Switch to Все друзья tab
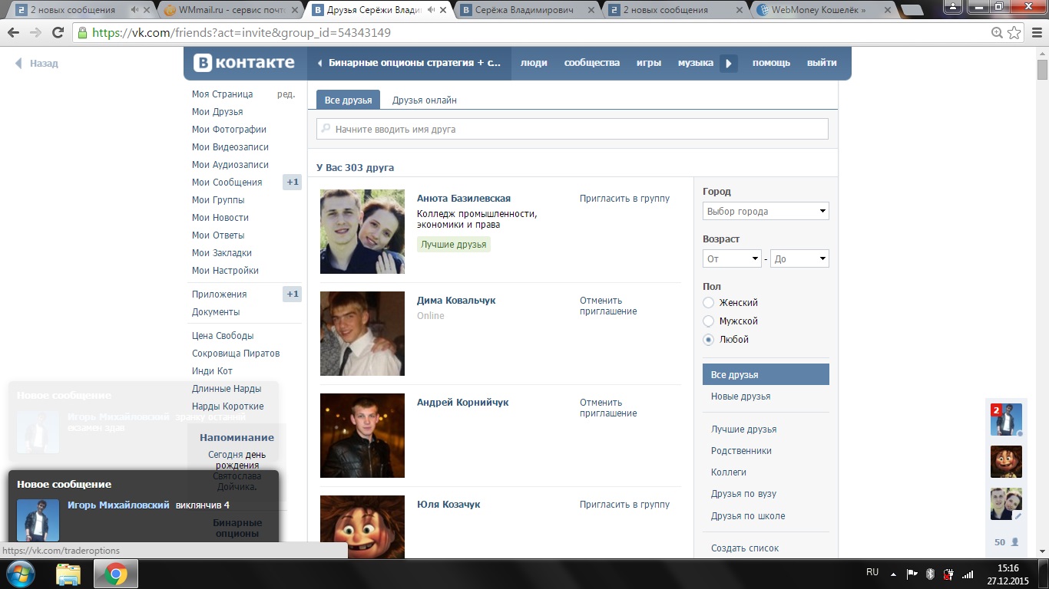The height and width of the screenshot is (589, 1049). (x=348, y=100)
